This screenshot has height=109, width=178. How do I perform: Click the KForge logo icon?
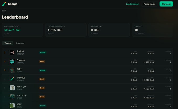pos(4,4)
